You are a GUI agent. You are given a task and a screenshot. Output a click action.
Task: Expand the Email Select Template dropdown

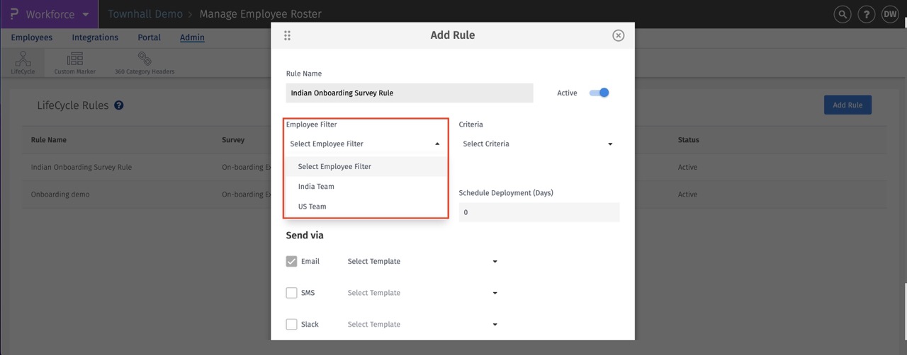(422, 262)
